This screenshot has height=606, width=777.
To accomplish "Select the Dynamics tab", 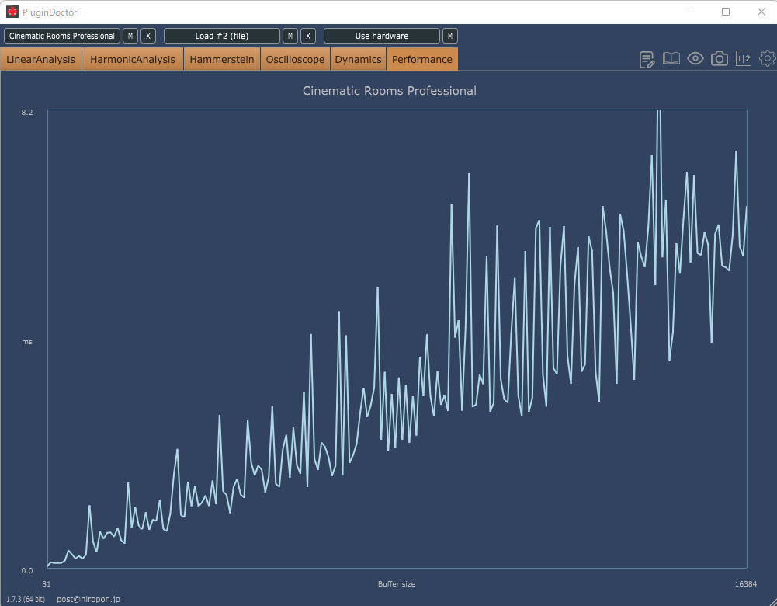I will (358, 60).
